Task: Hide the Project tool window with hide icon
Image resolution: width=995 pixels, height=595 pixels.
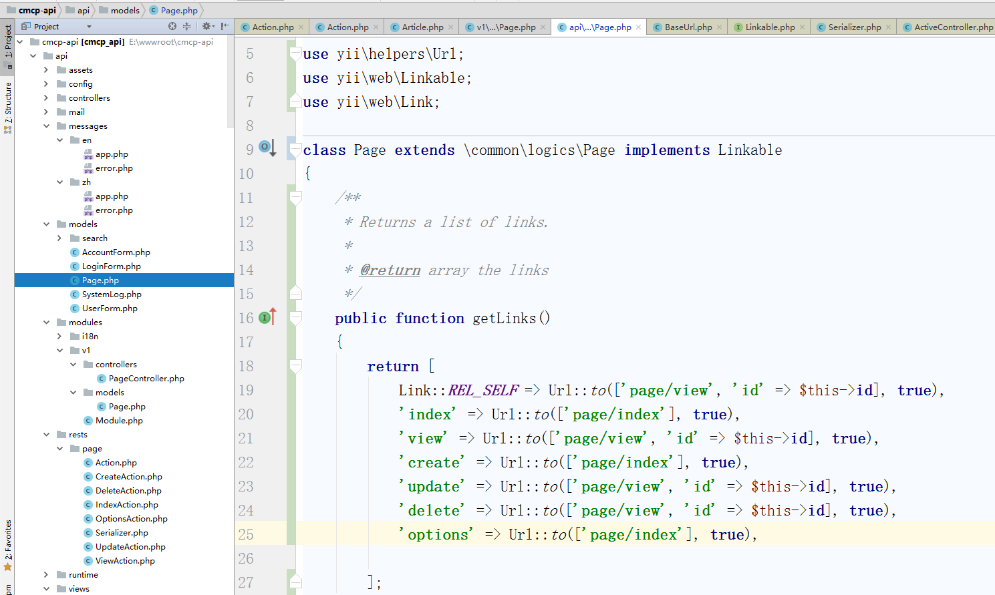Action: (225, 27)
